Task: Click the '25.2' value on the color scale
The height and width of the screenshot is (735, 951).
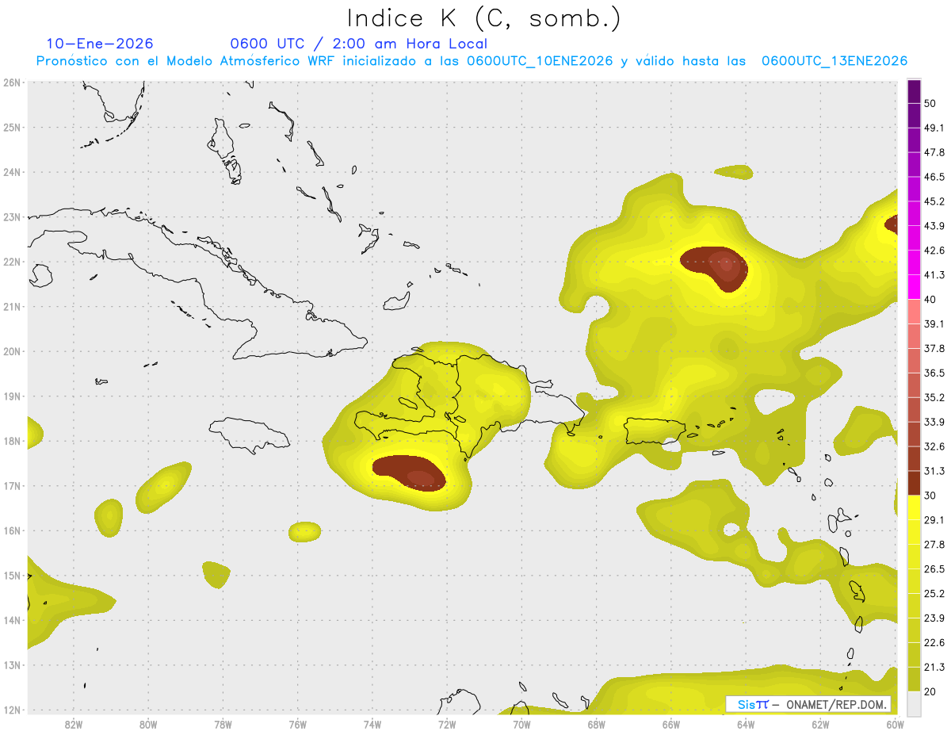Action: (934, 593)
